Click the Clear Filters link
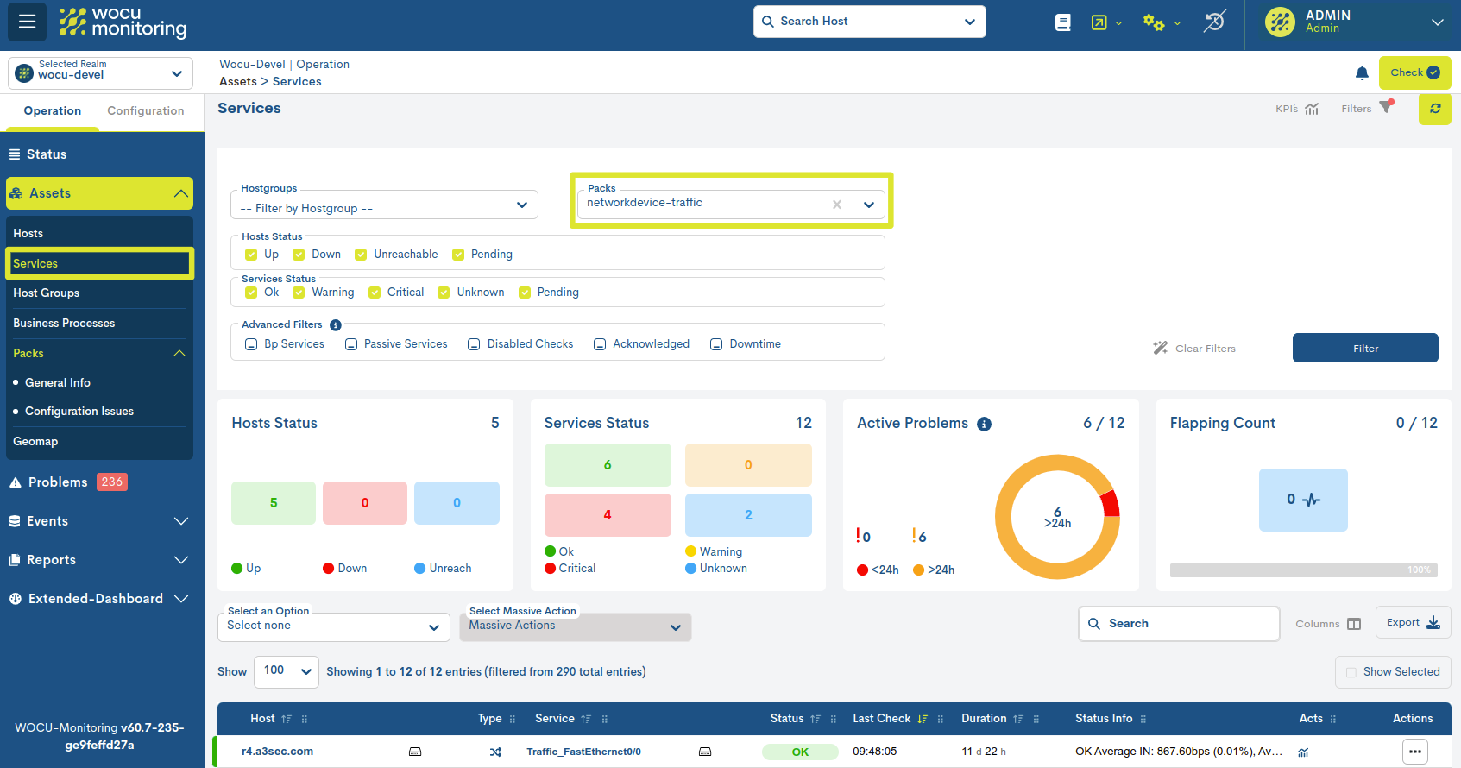This screenshot has width=1461, height=768. tap(1195, 349)
